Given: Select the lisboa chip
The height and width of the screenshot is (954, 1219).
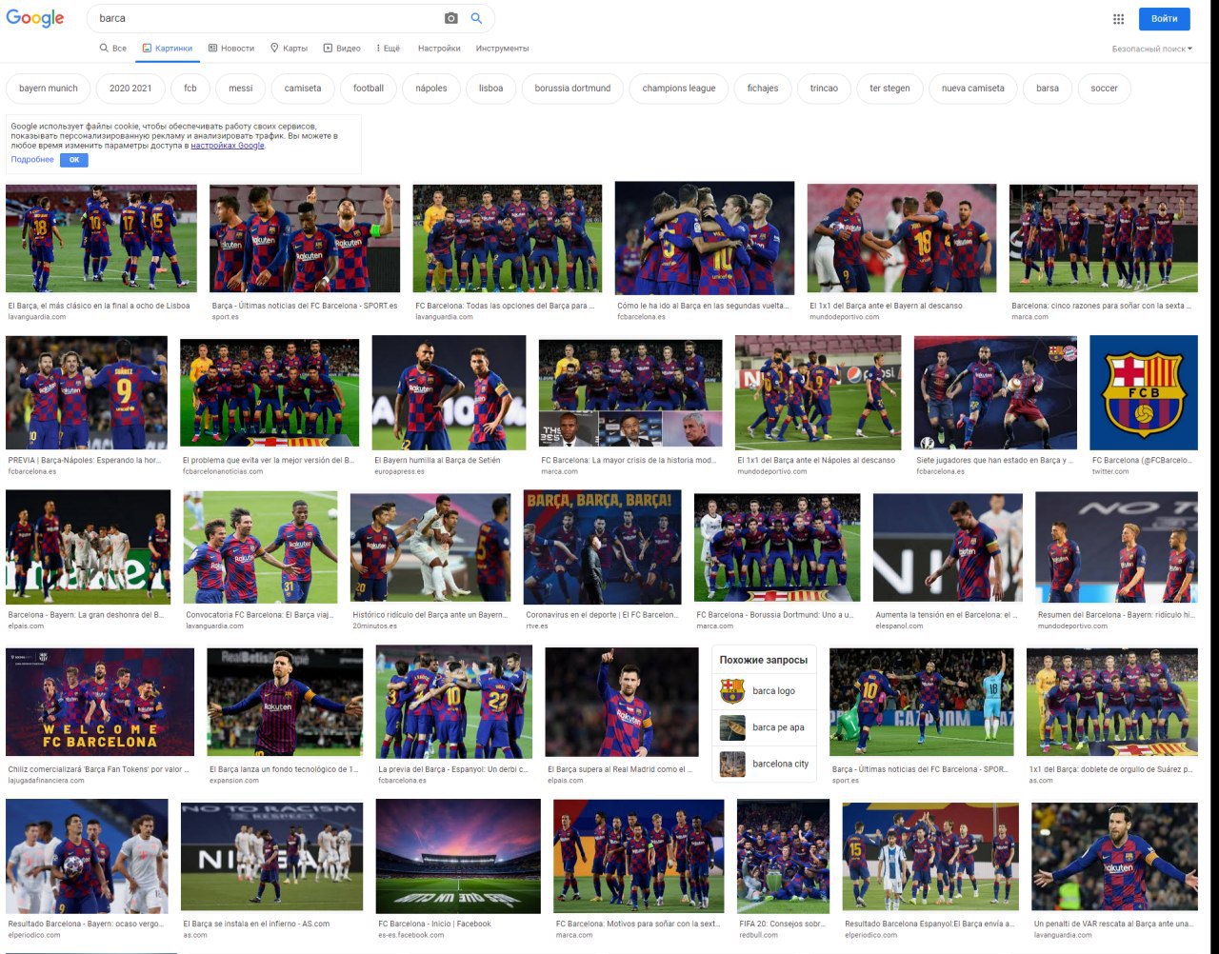Looking at the screenshot, I should click(490, 89).
